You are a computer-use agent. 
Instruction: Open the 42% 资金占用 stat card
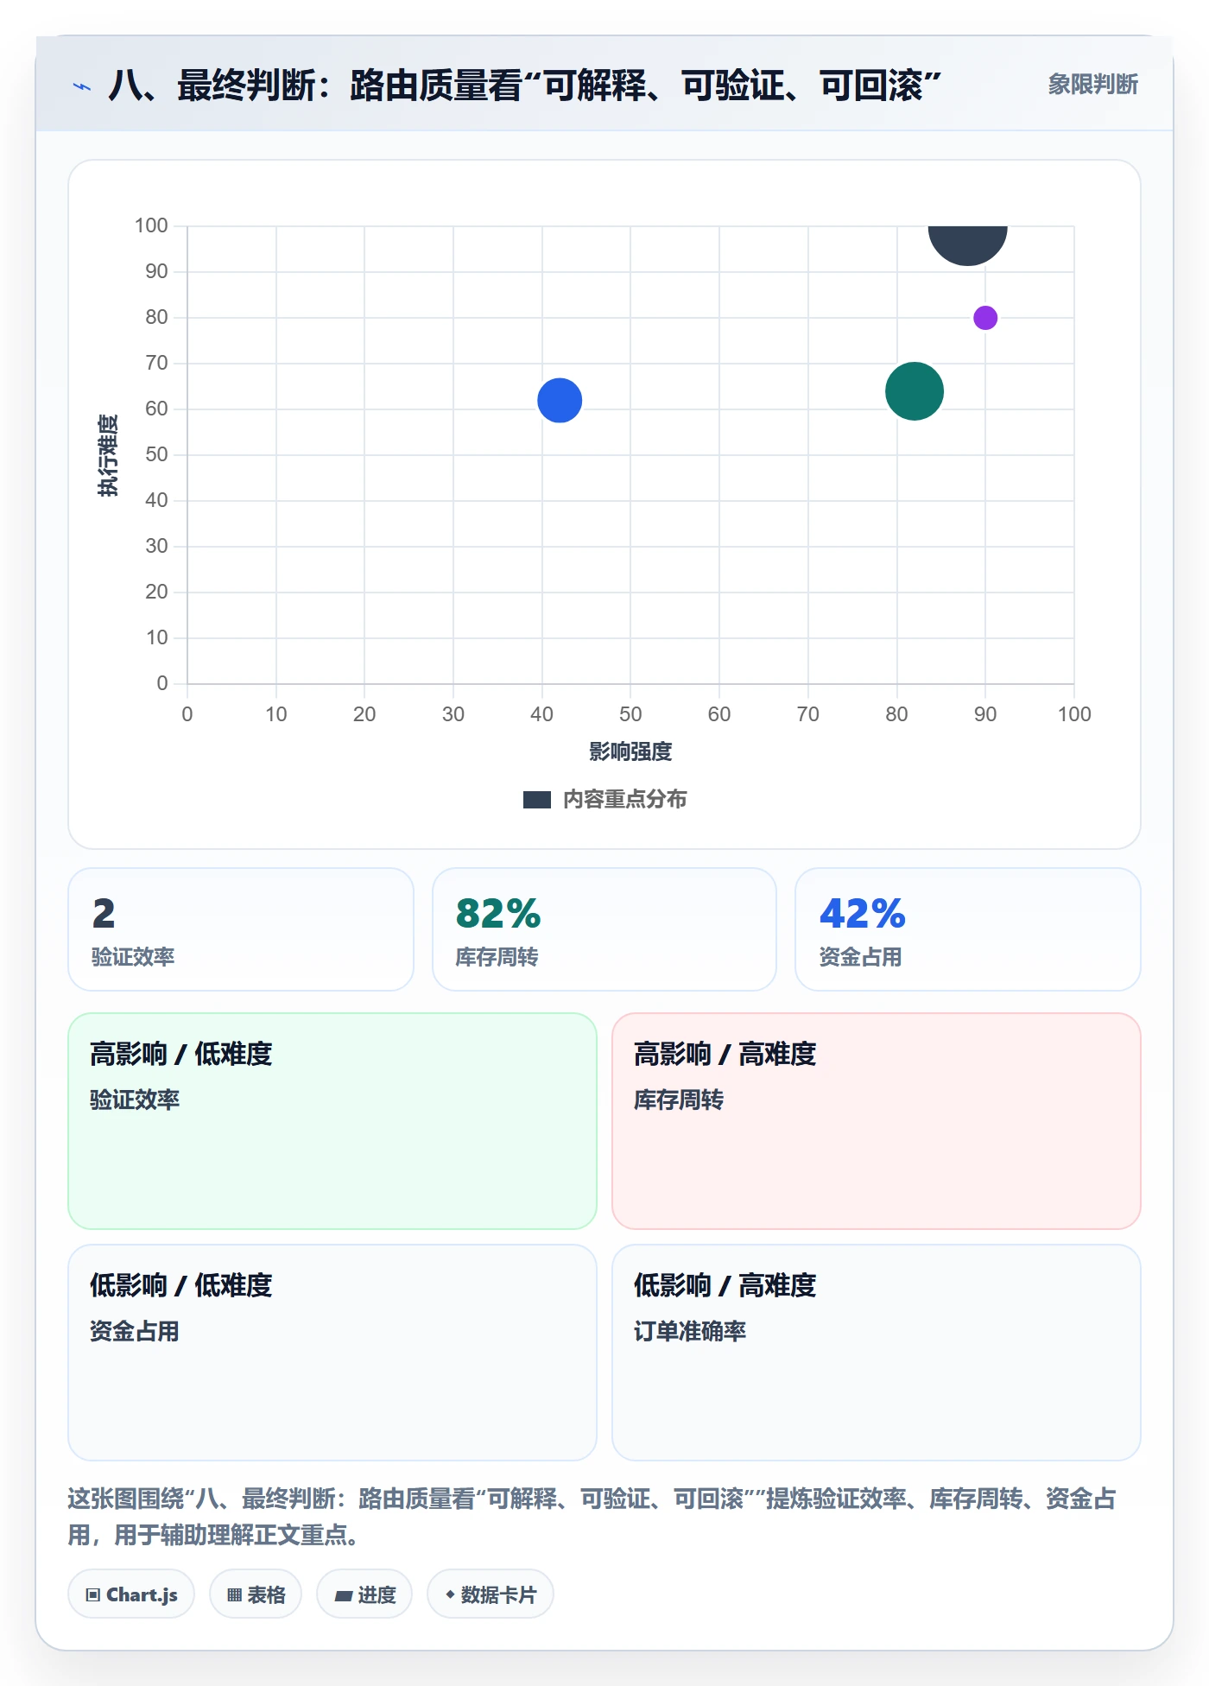point(968,929)
